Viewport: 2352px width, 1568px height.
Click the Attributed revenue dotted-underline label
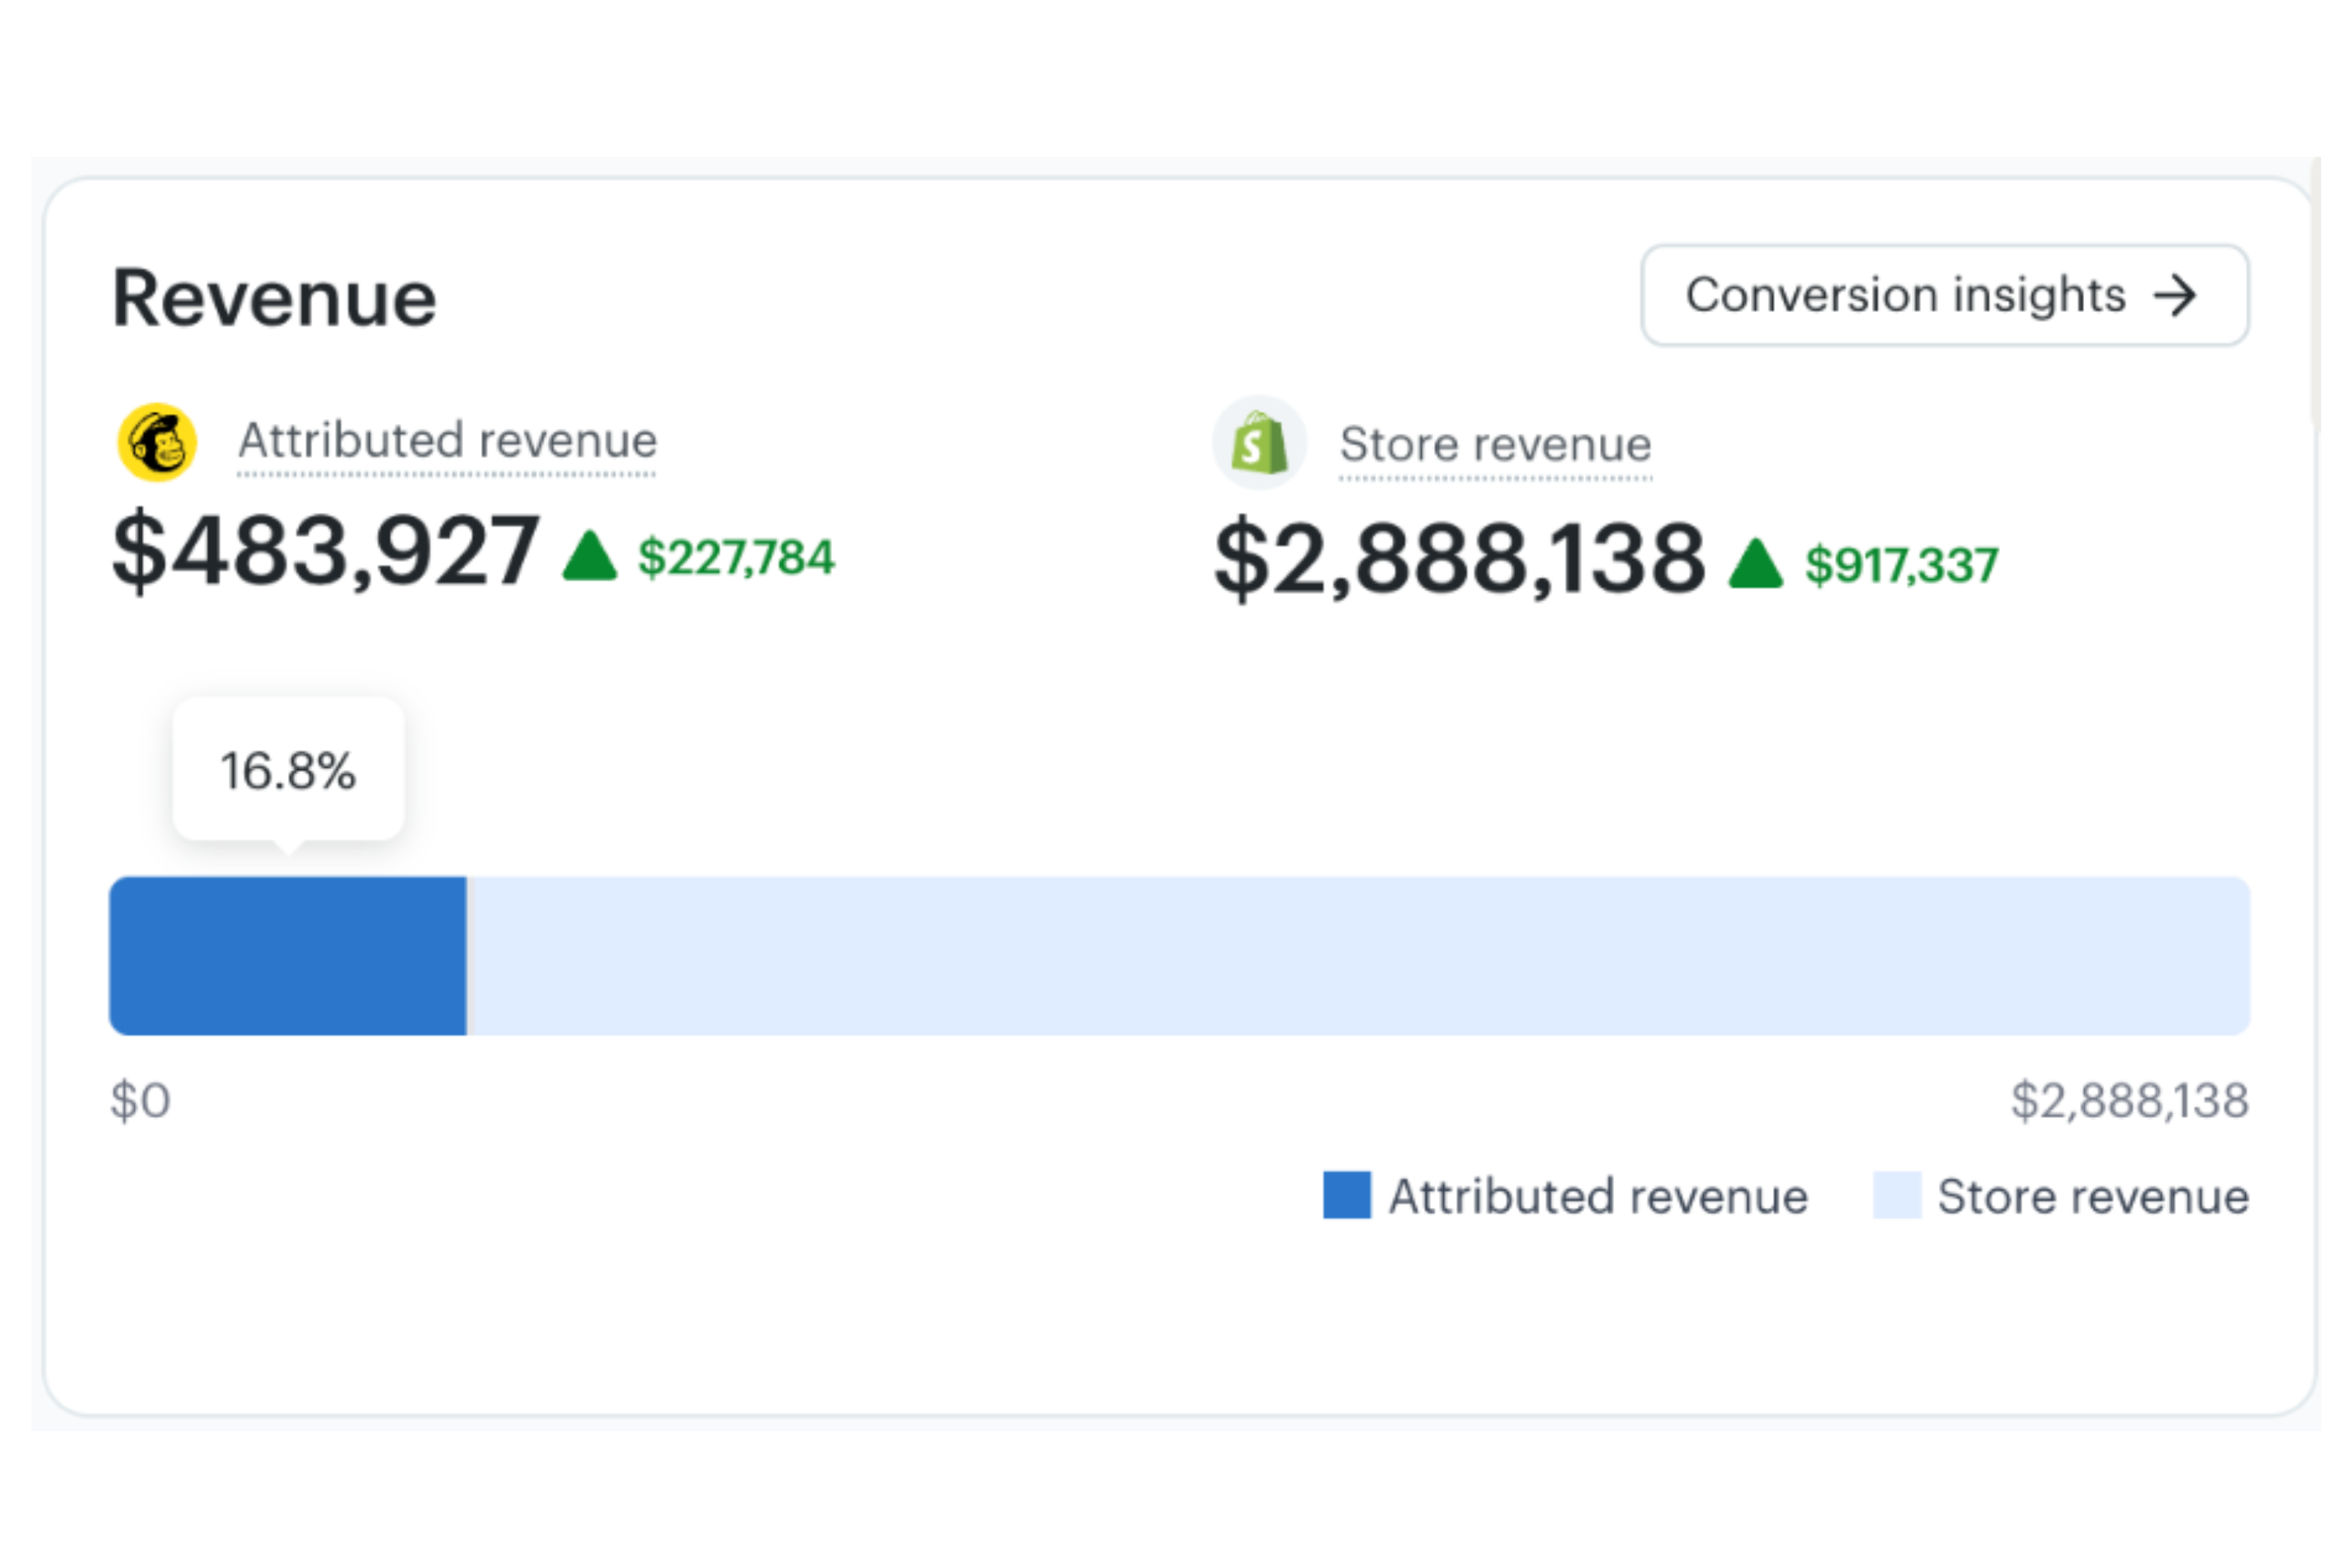(x=447, y=441)
